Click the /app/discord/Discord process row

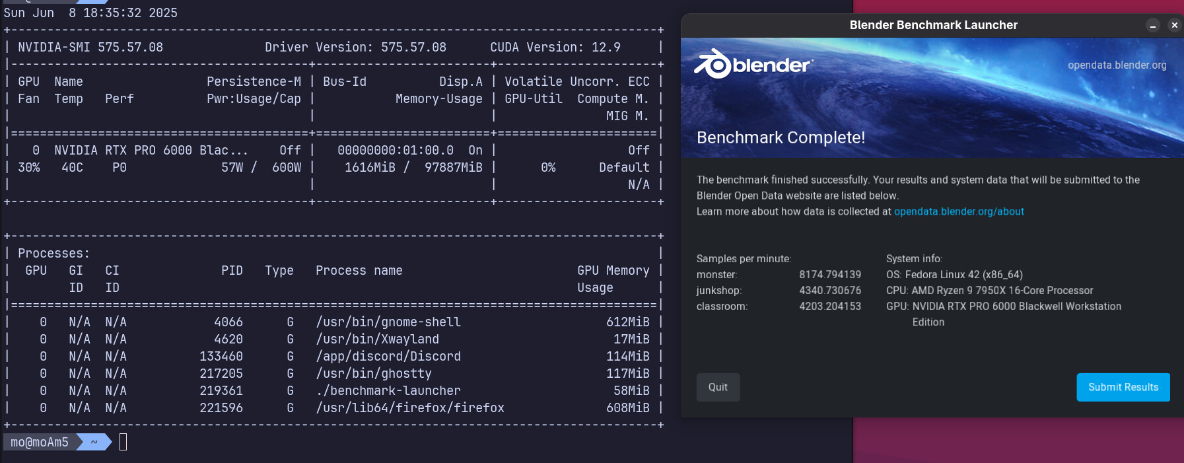point(333,356)
